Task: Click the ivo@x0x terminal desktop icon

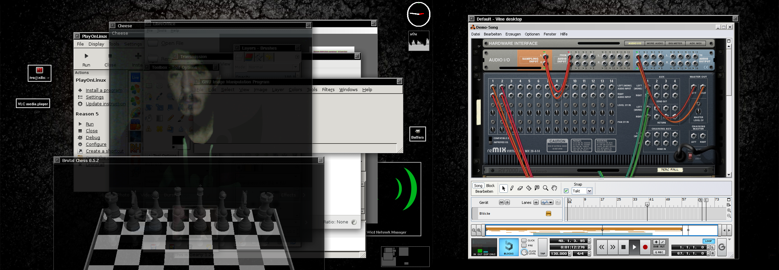Action: [40, 73]
